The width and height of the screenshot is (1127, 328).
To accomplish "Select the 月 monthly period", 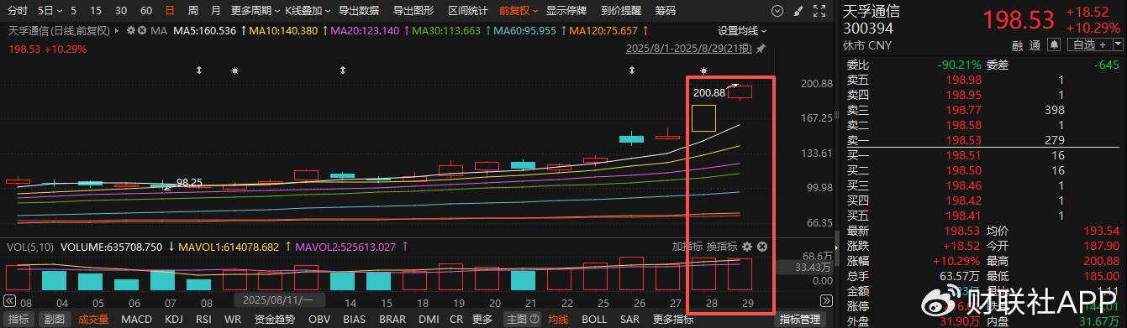I will click(x=216, y=11).
